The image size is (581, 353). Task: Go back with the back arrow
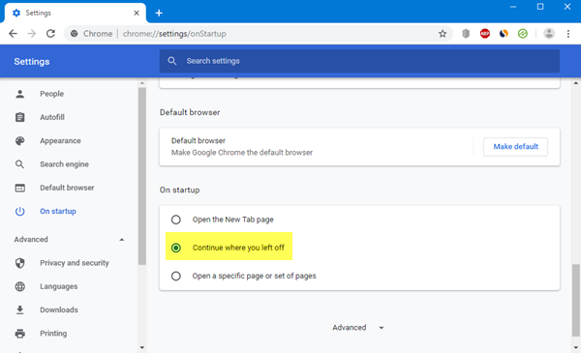click(13, 34)
